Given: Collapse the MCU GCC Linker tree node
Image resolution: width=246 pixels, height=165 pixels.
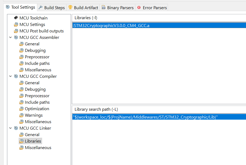Looking at the screenshot, I should click(11, 128).
